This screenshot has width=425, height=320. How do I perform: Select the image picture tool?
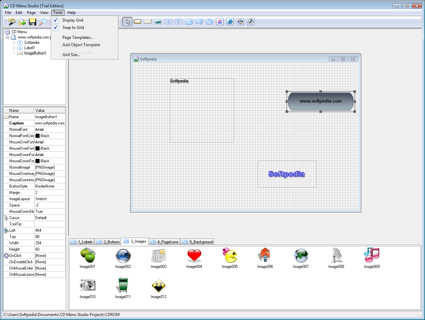158,22
